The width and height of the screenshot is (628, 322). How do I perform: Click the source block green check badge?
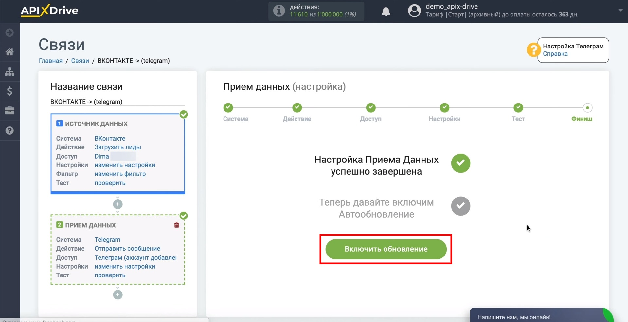[184, 114]
